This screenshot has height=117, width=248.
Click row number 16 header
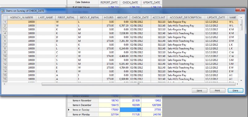pyautogui.click(x=5, y=79)
